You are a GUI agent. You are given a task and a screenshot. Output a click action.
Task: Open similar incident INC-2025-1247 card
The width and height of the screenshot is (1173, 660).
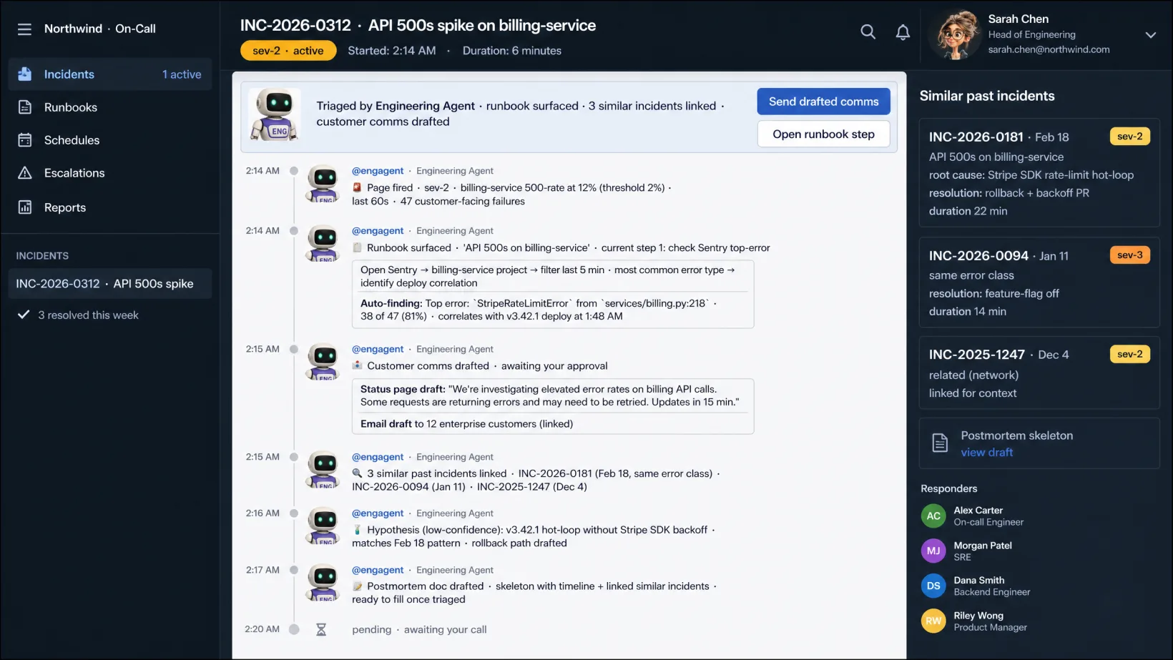point(1039,373)
